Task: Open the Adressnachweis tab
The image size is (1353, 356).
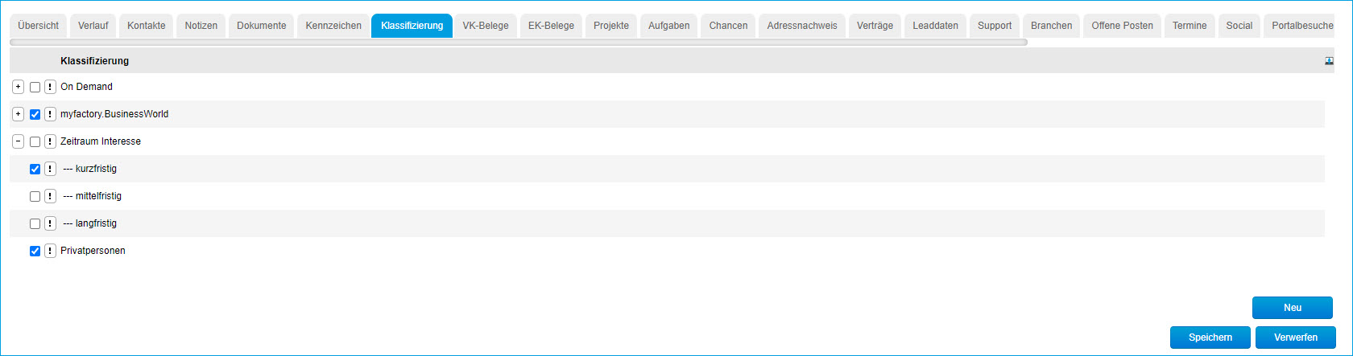Action: pyautogui.click(x=802, y=26)
